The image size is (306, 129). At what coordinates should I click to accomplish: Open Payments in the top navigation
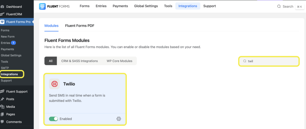coord(120,6)
